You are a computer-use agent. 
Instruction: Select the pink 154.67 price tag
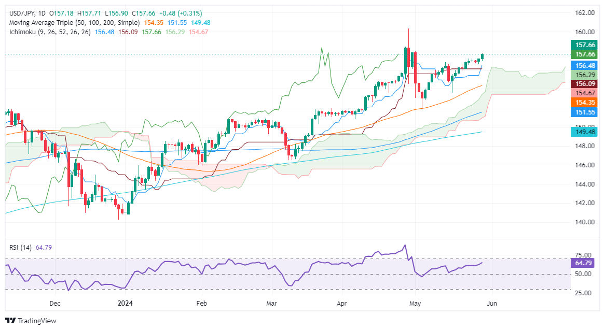pos(585,93)
